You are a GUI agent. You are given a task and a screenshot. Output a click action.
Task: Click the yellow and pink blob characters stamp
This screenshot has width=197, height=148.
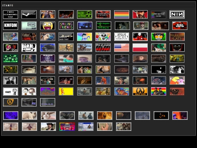177,80
